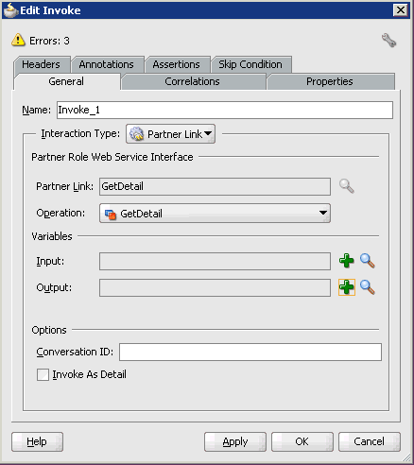Viewport: 414px width, 465px height.
Task: Click the Output variable field
Action: click(x=215, y=287)
